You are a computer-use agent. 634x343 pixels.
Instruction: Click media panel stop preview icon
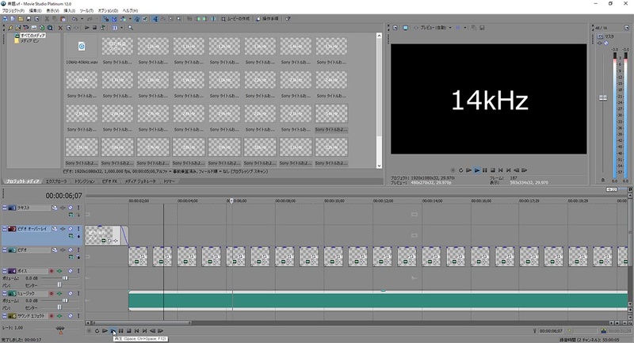coord(94,28)
